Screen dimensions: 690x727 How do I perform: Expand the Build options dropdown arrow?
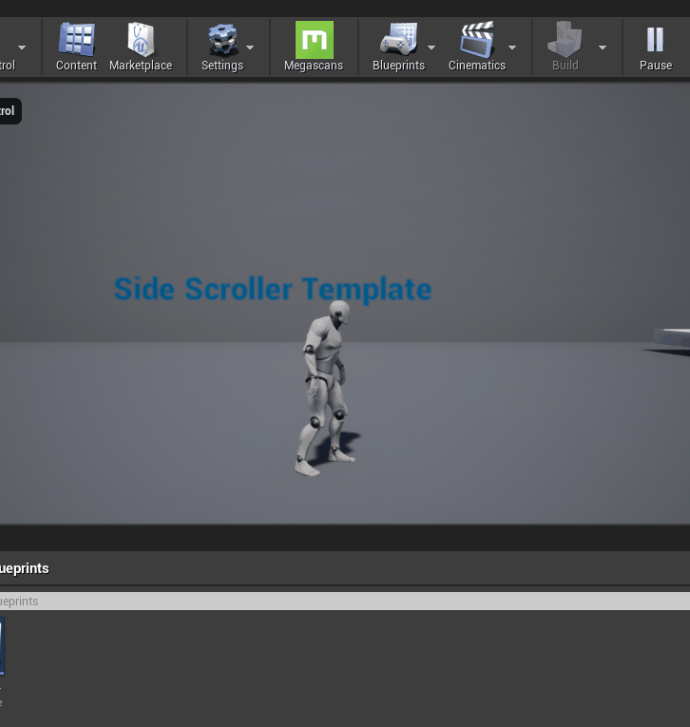pos(603,48)
